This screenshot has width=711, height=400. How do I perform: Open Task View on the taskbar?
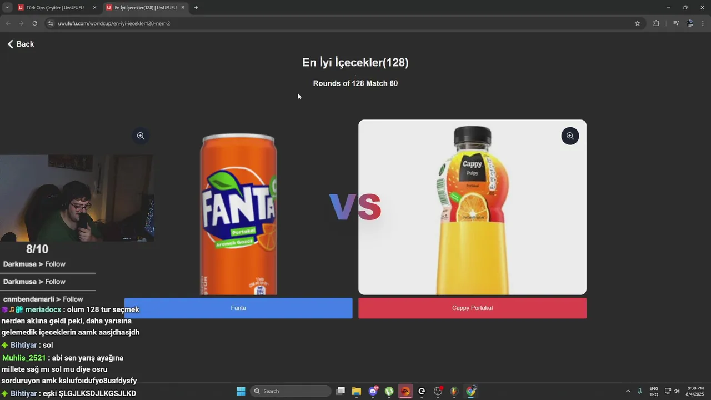(x=341, y=391)
